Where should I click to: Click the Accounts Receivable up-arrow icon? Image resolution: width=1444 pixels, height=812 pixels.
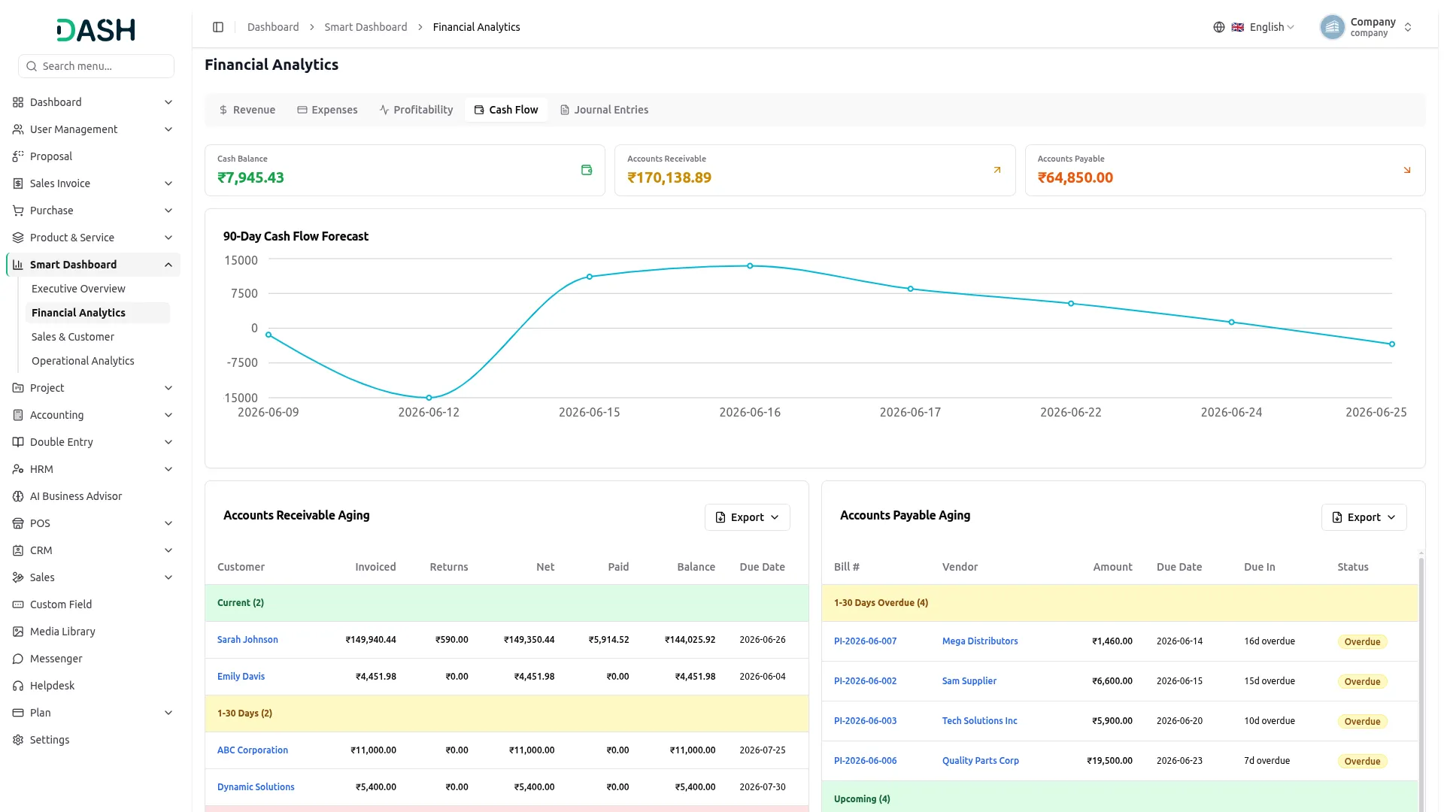coord(997,170)
